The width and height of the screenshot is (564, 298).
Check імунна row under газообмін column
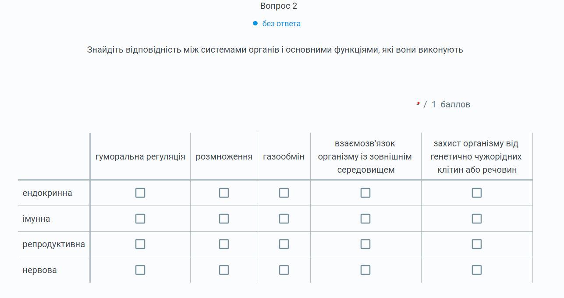[x=284, y=219]
